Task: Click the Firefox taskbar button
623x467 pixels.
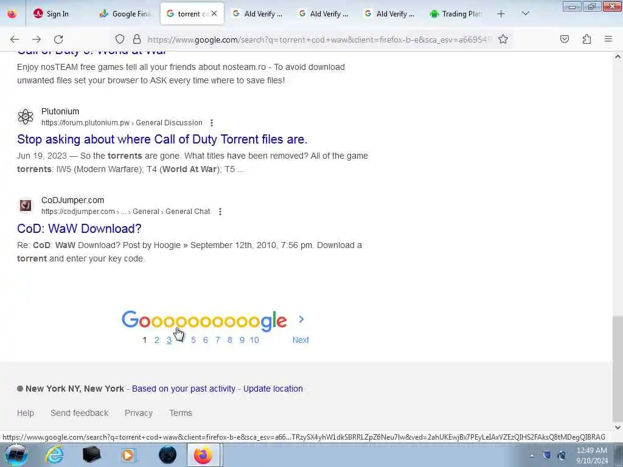Action: [x=203, y=455]
